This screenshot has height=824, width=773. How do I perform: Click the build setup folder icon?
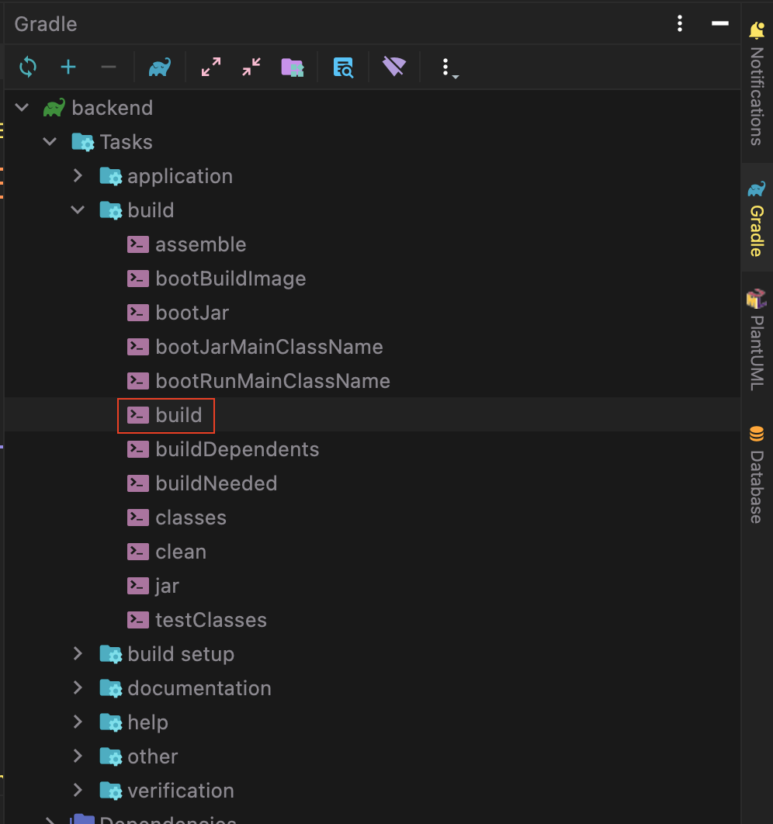[x=110, y=654]
